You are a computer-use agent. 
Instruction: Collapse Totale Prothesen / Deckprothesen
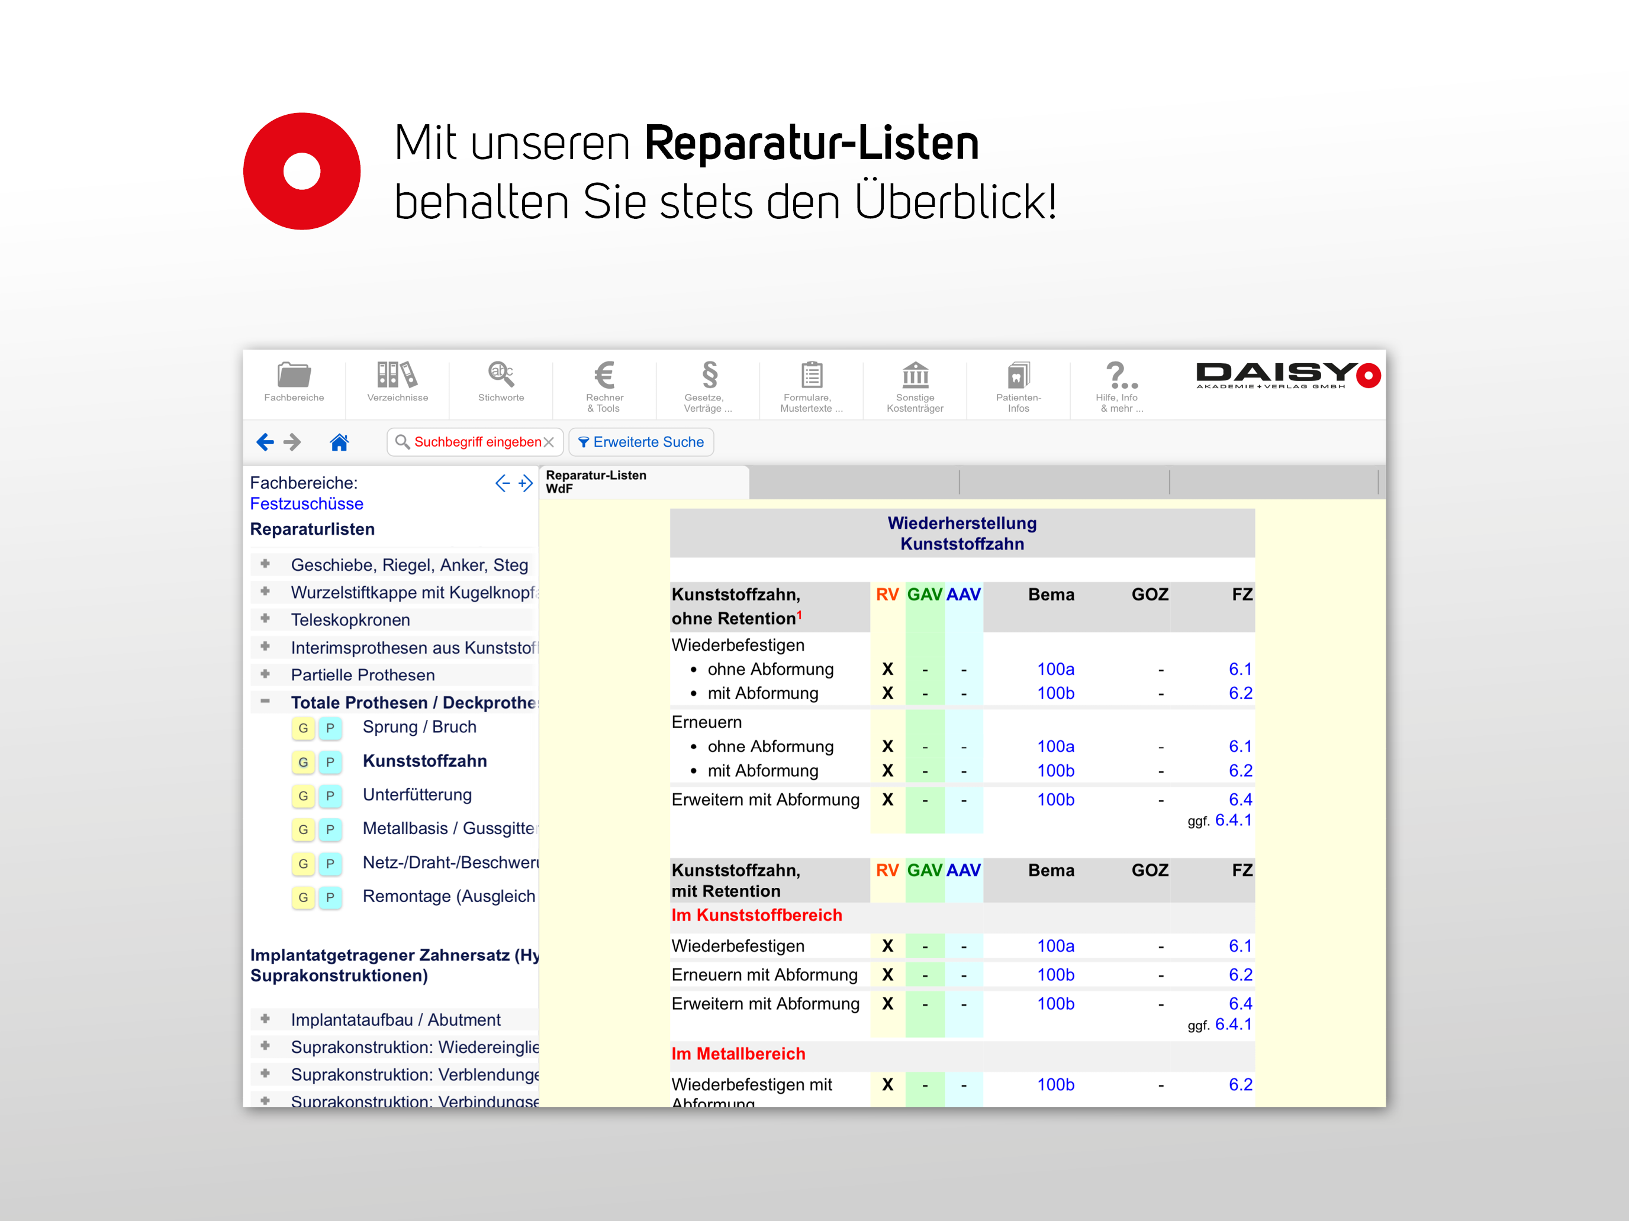pyautogui.click(x=265, y=702)
